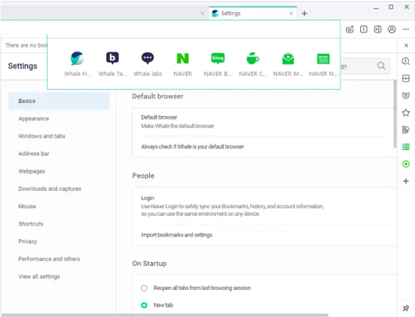Click the screen capture camera icon
Screen dimensions: 415x317
[350, 29]
